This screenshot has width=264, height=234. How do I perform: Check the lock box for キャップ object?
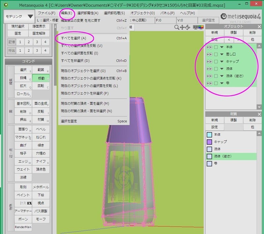point(216,61)
